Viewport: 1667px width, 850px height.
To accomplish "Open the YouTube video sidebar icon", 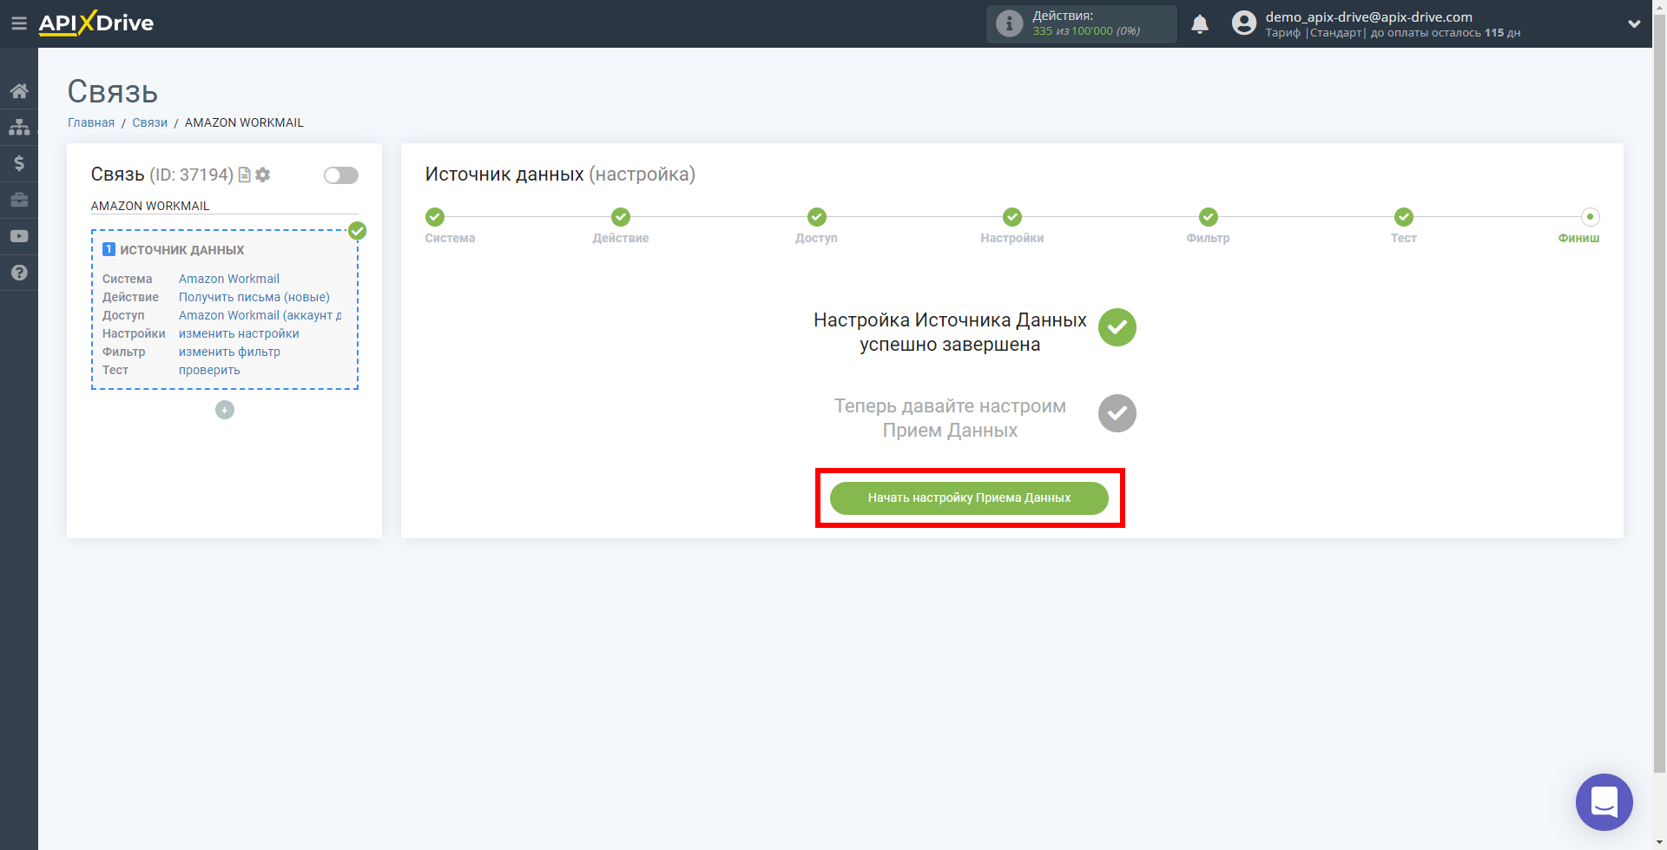I will [19, 236].
